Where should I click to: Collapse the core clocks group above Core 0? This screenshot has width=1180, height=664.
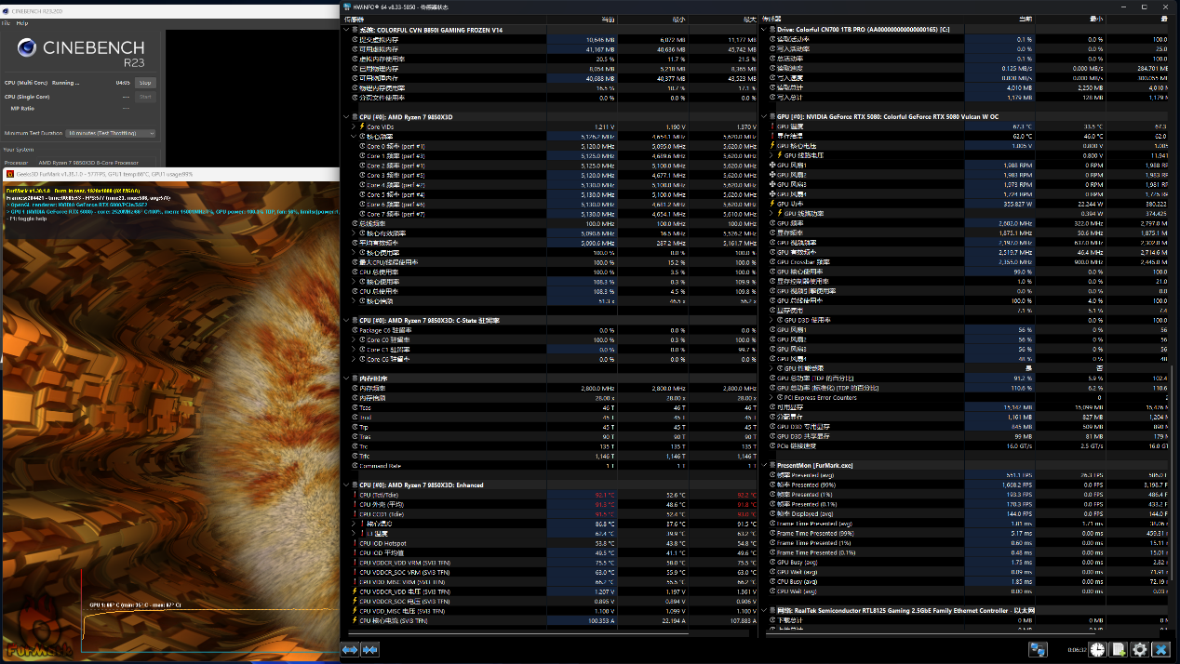[355, 137]
